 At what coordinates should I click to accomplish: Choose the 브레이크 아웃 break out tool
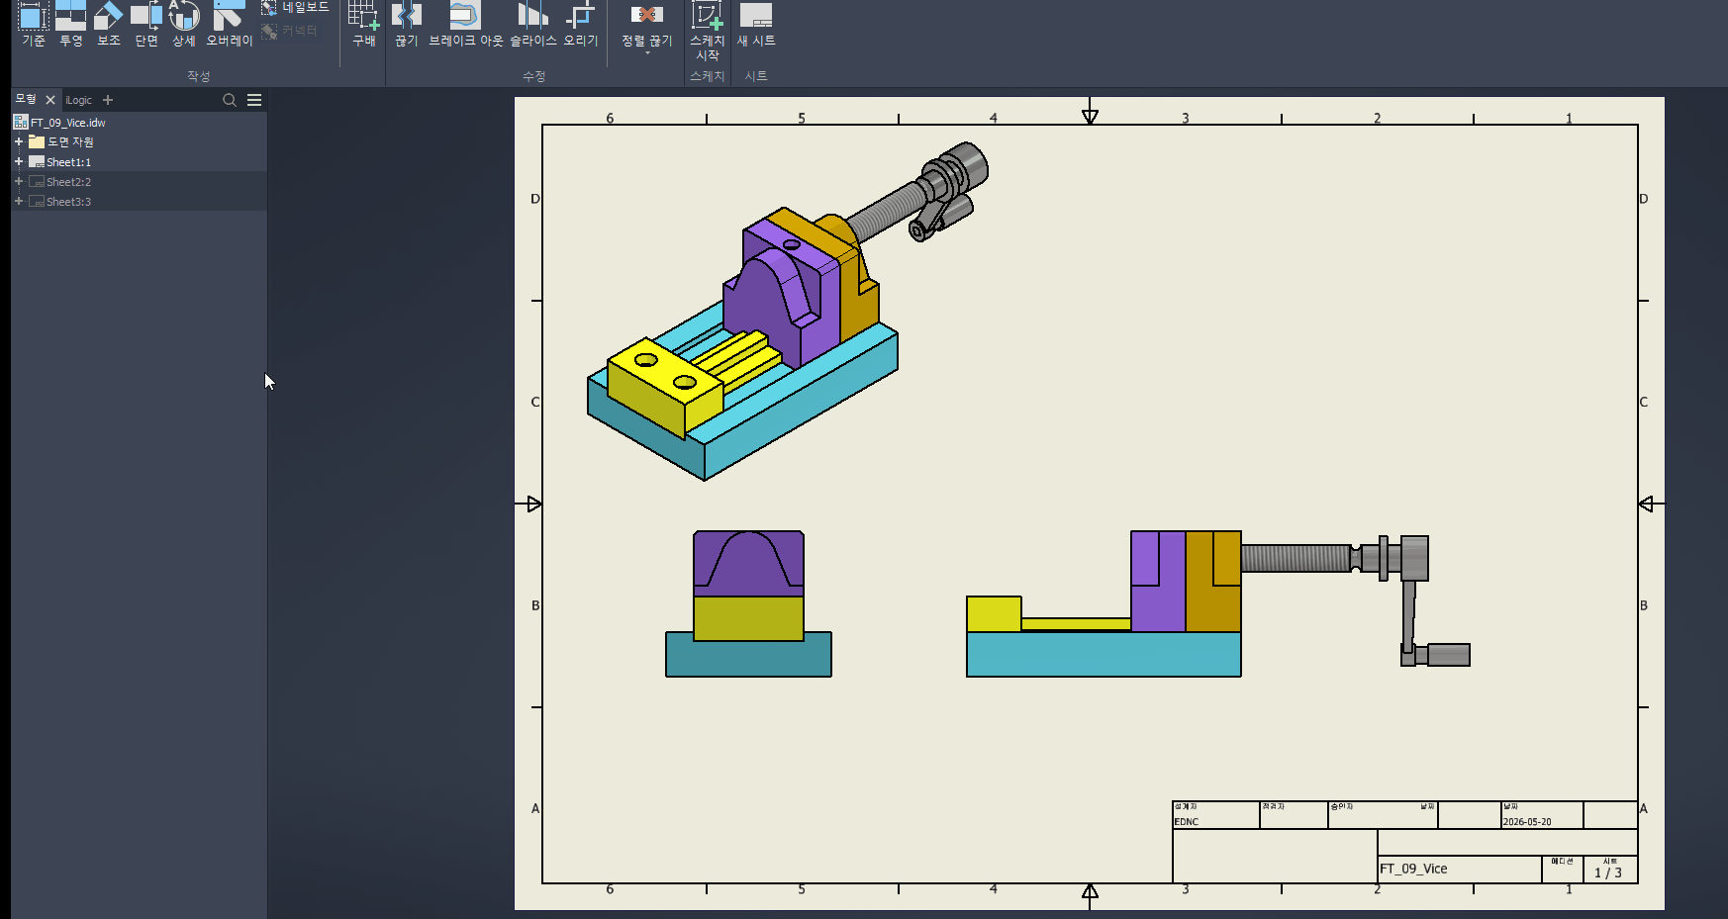tap(465, 24)
